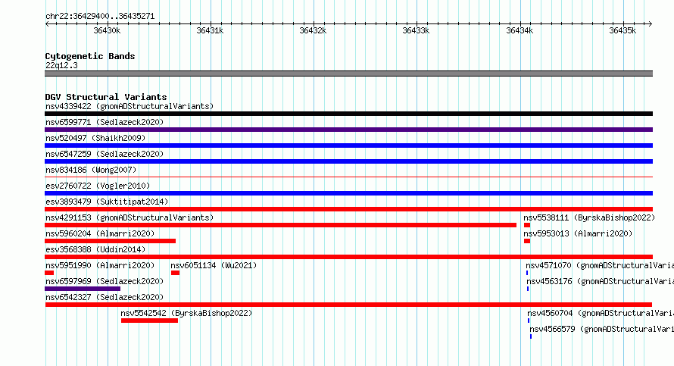Click the ruler's right arrow end

651,23
